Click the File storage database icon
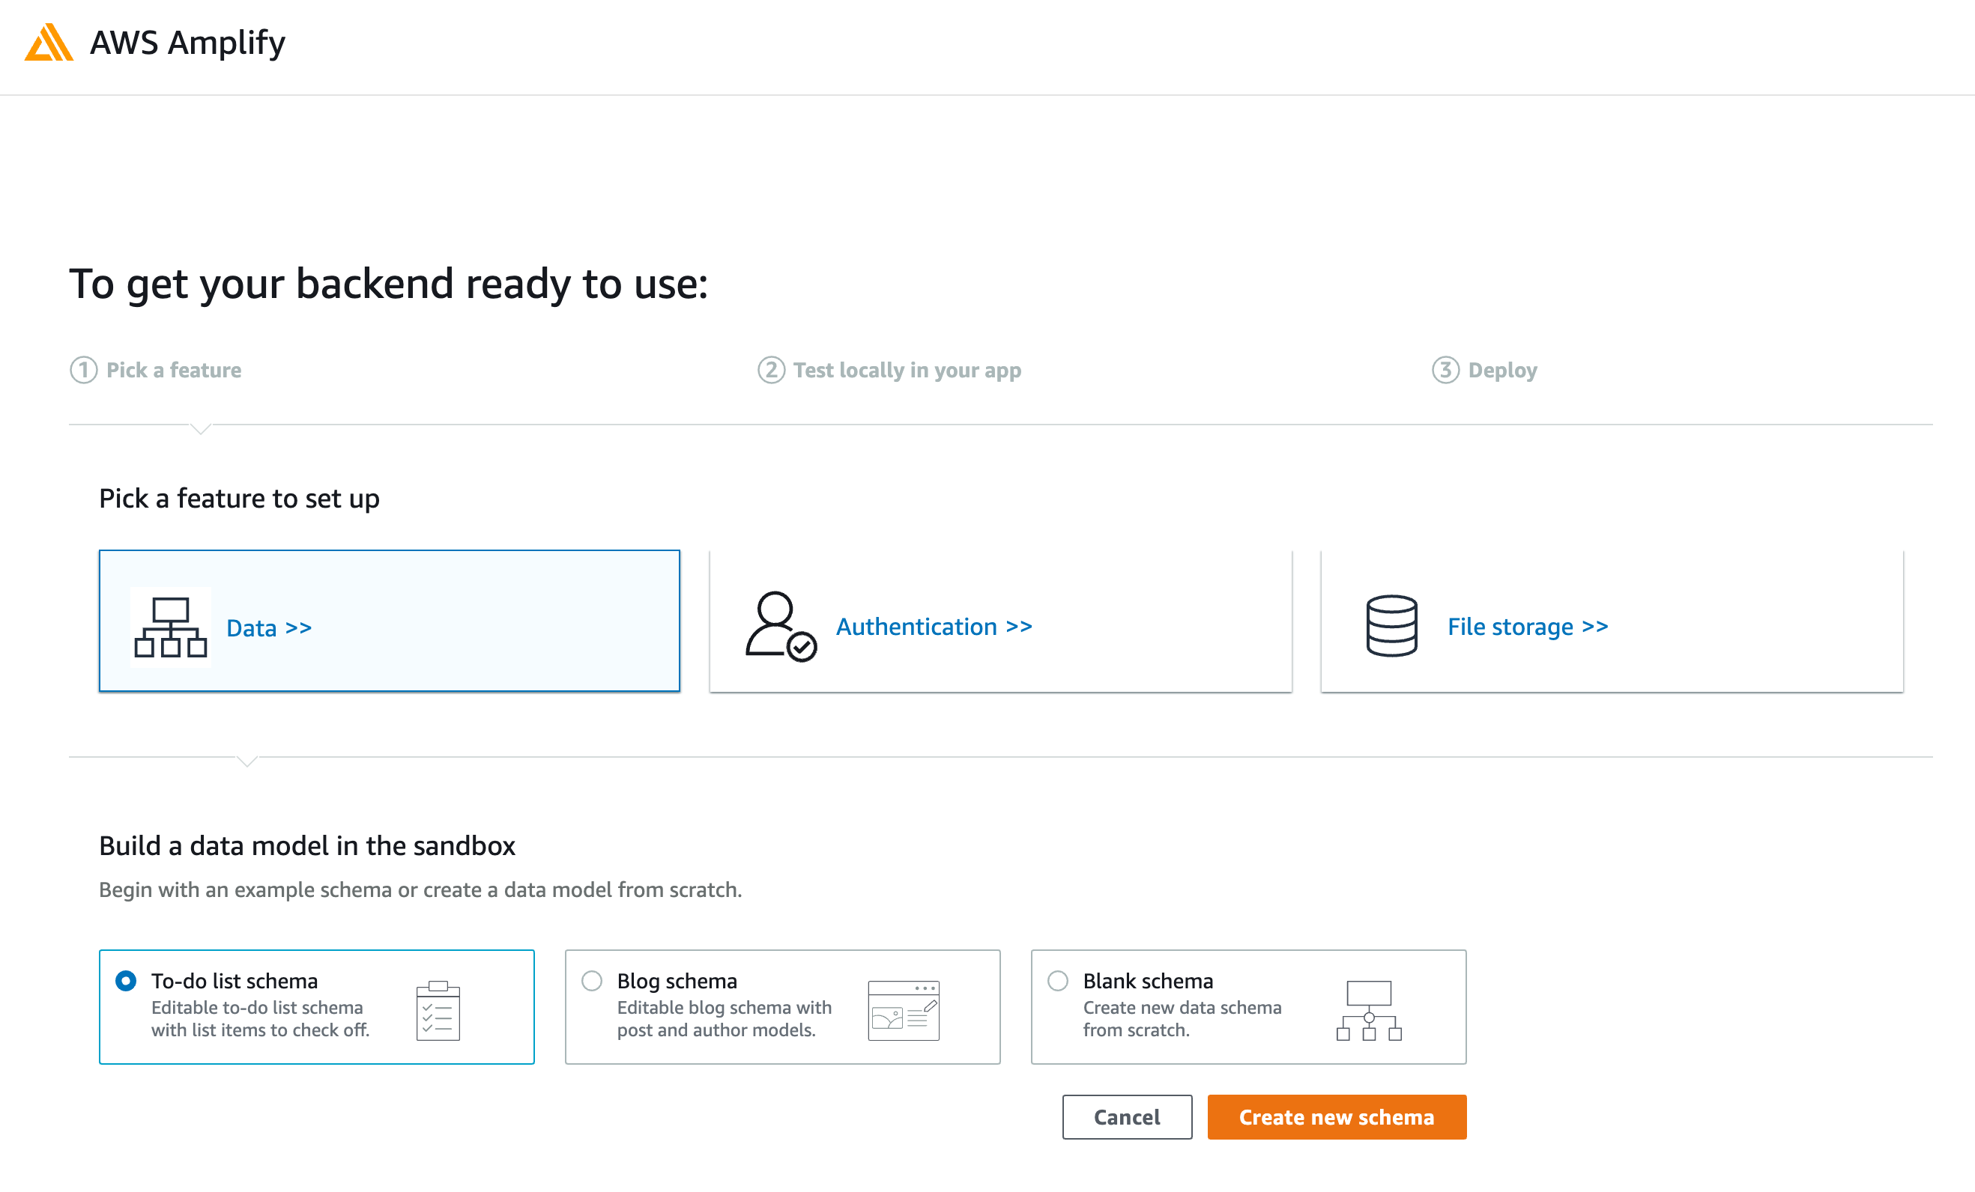The width and height of the screenshot is (1975, 1192). pos(1391,626)
